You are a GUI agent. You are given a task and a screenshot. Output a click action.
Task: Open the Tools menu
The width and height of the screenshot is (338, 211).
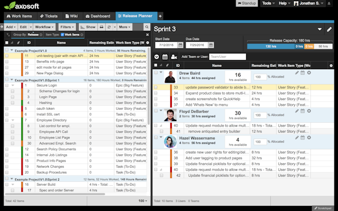click(x=268, y=3)
